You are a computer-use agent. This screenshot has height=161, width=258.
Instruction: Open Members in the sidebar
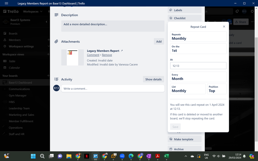point(15,40)
